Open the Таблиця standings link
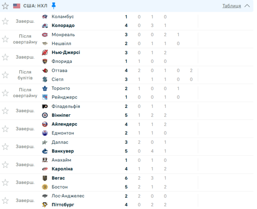Screen dimensions: 257x209 coord(231,6)
